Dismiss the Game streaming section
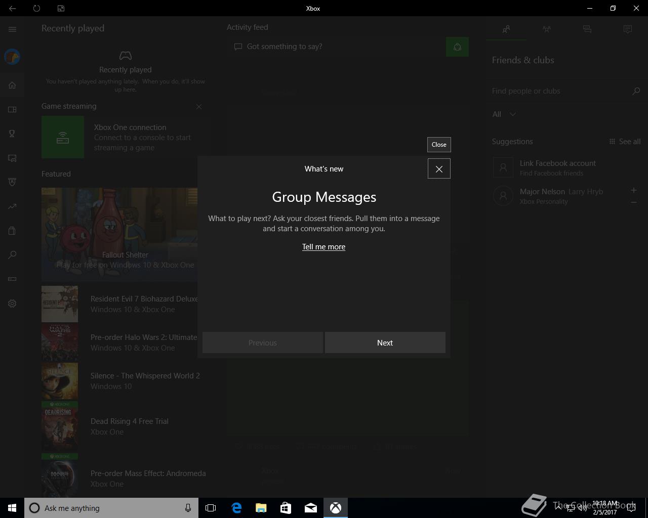The height and width of the screenshot is (518, 648). 199,107
